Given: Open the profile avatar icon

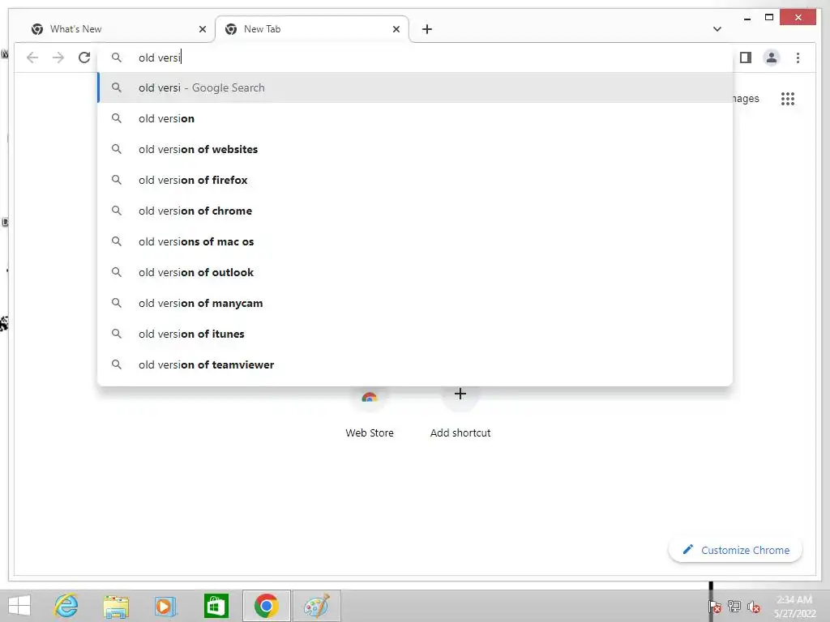Looking at the screenshot, I should point(772,58).
